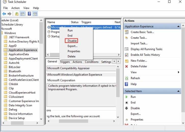Open the Help menu

click(x=36, y=8)
